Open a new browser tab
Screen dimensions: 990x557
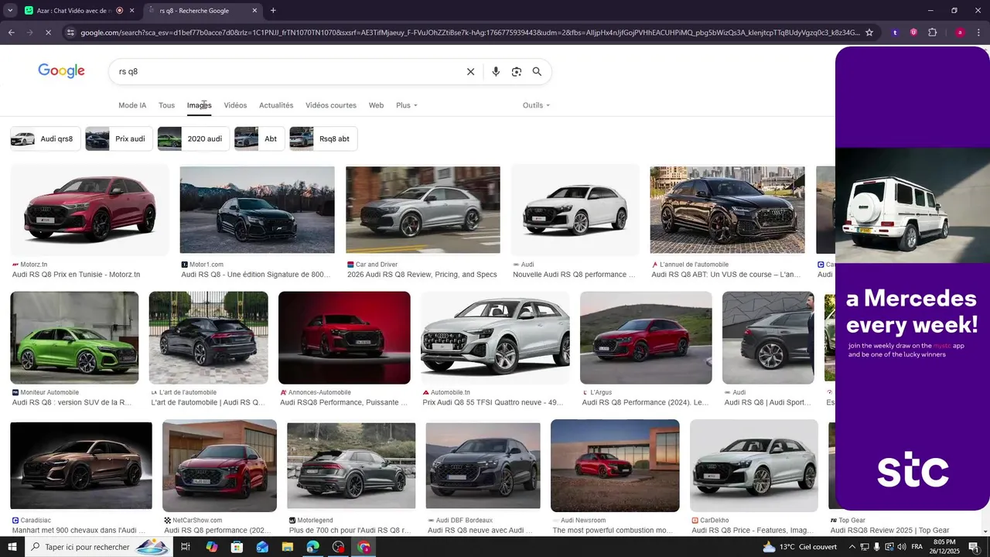click(x=273, y=10)
